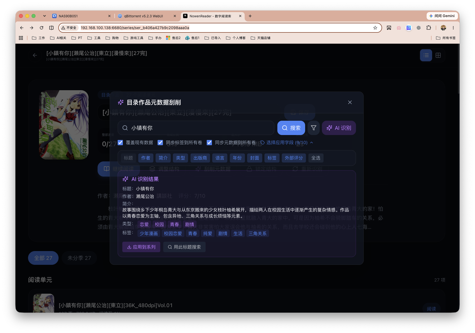This screenshot has width=475, height=333.
Task: Open a new browser tab
Action: pos(250,16)
